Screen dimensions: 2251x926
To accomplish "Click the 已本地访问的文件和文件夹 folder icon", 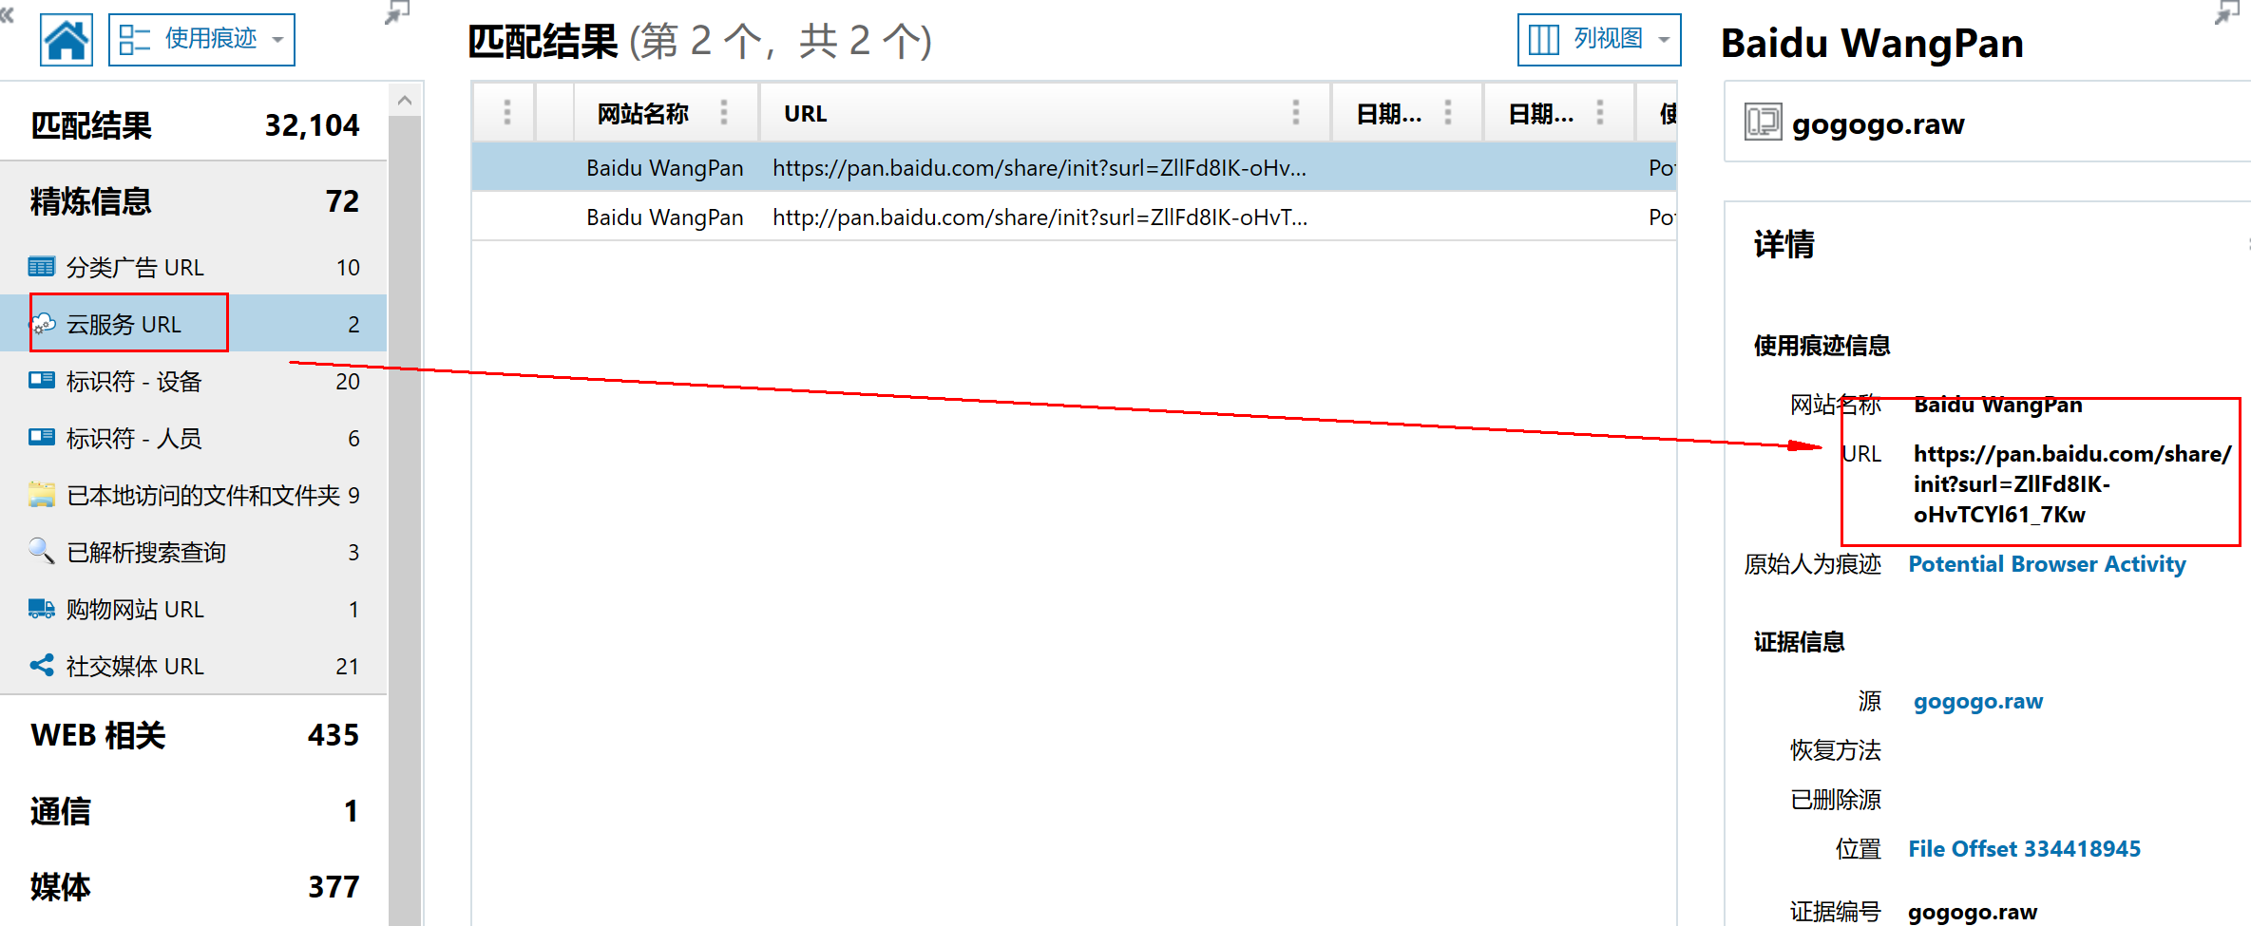I will 42,495.
